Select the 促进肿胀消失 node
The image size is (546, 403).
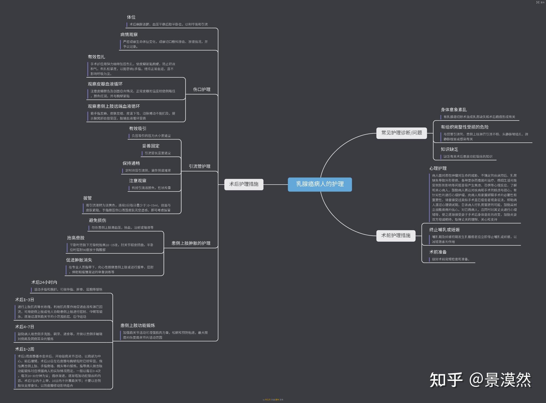coord(79,260)
